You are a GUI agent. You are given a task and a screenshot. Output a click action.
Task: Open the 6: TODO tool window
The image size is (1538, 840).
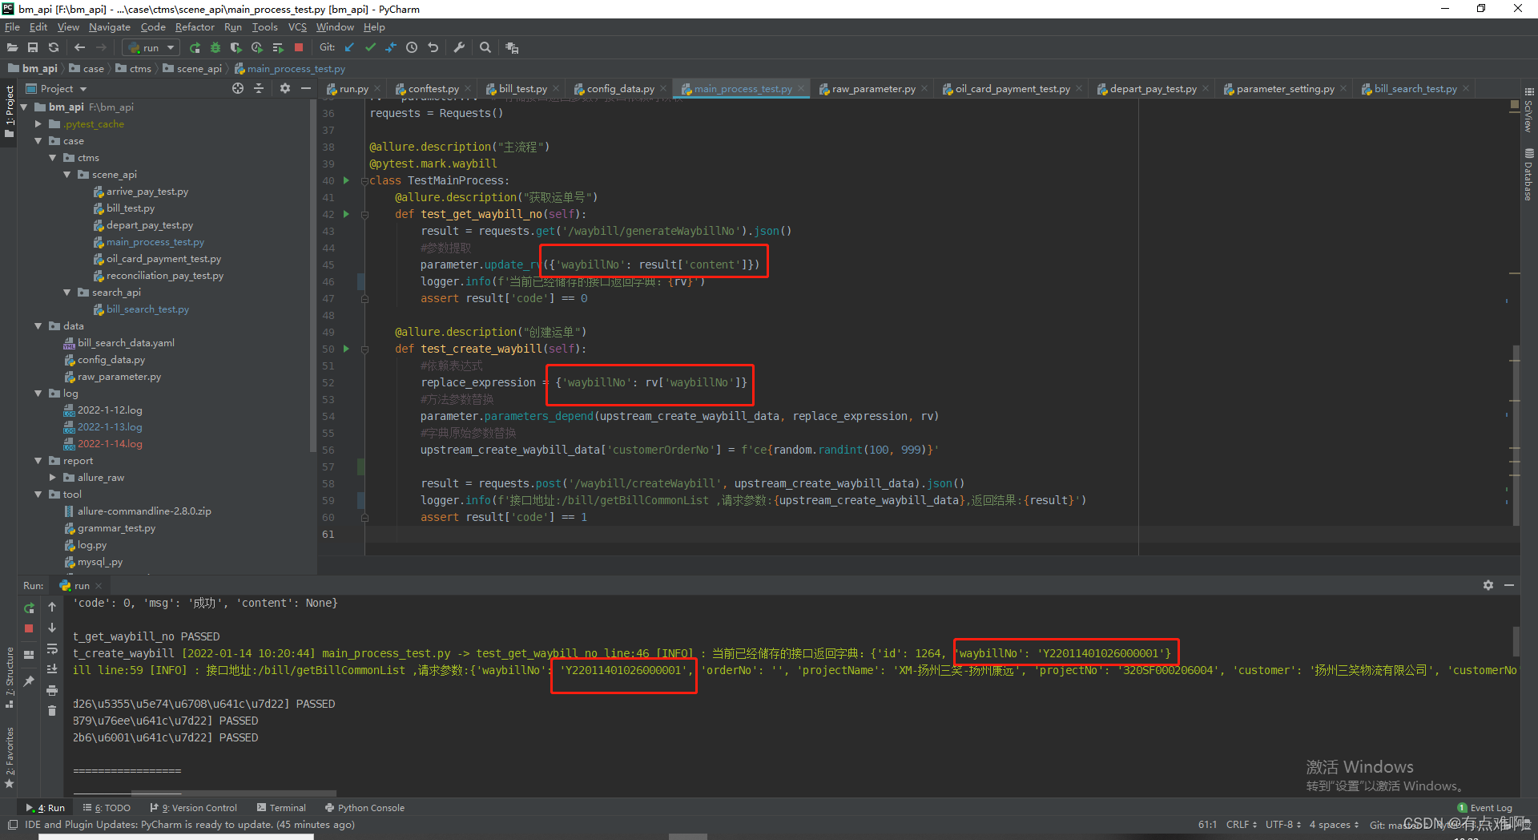[107, 808]
